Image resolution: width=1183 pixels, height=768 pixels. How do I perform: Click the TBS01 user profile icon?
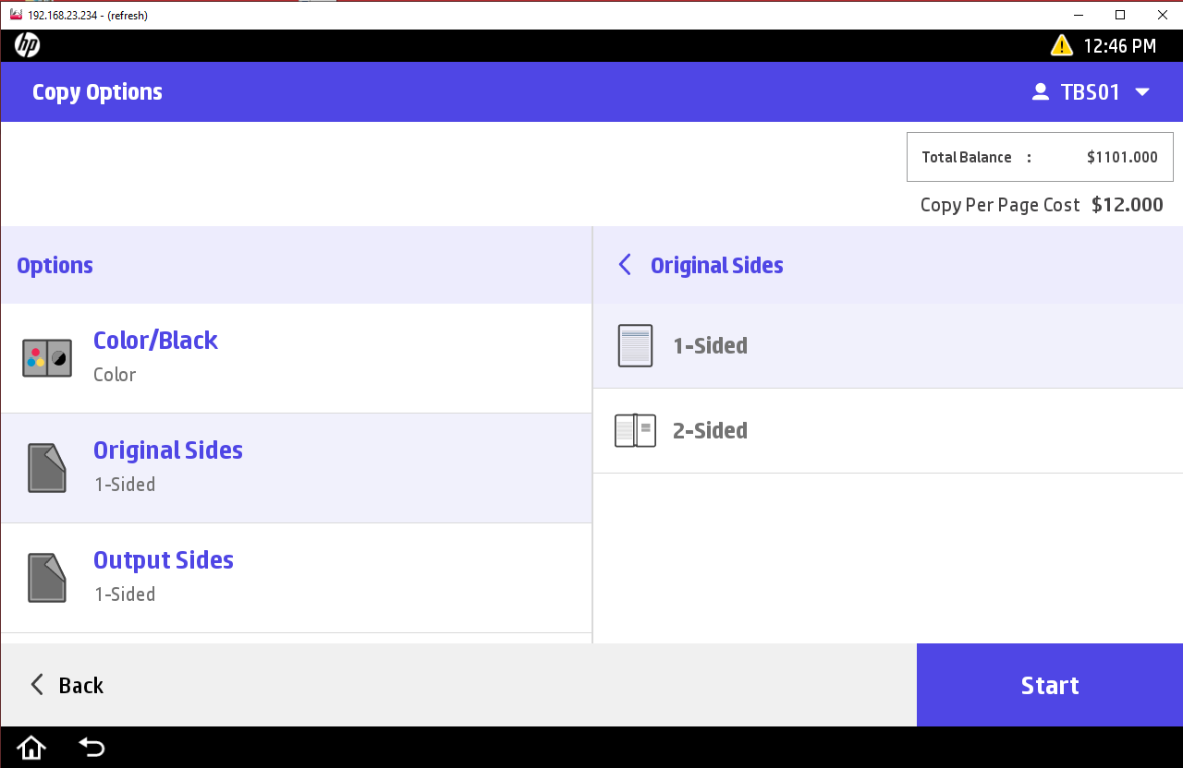pyautogui.click(x=1041, y=92)
